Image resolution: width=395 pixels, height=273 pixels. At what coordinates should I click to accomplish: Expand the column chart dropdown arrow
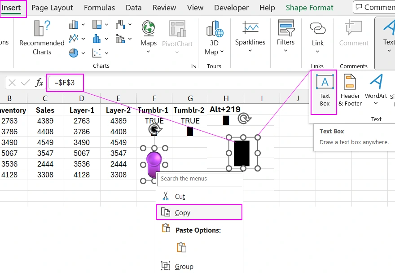83,24
